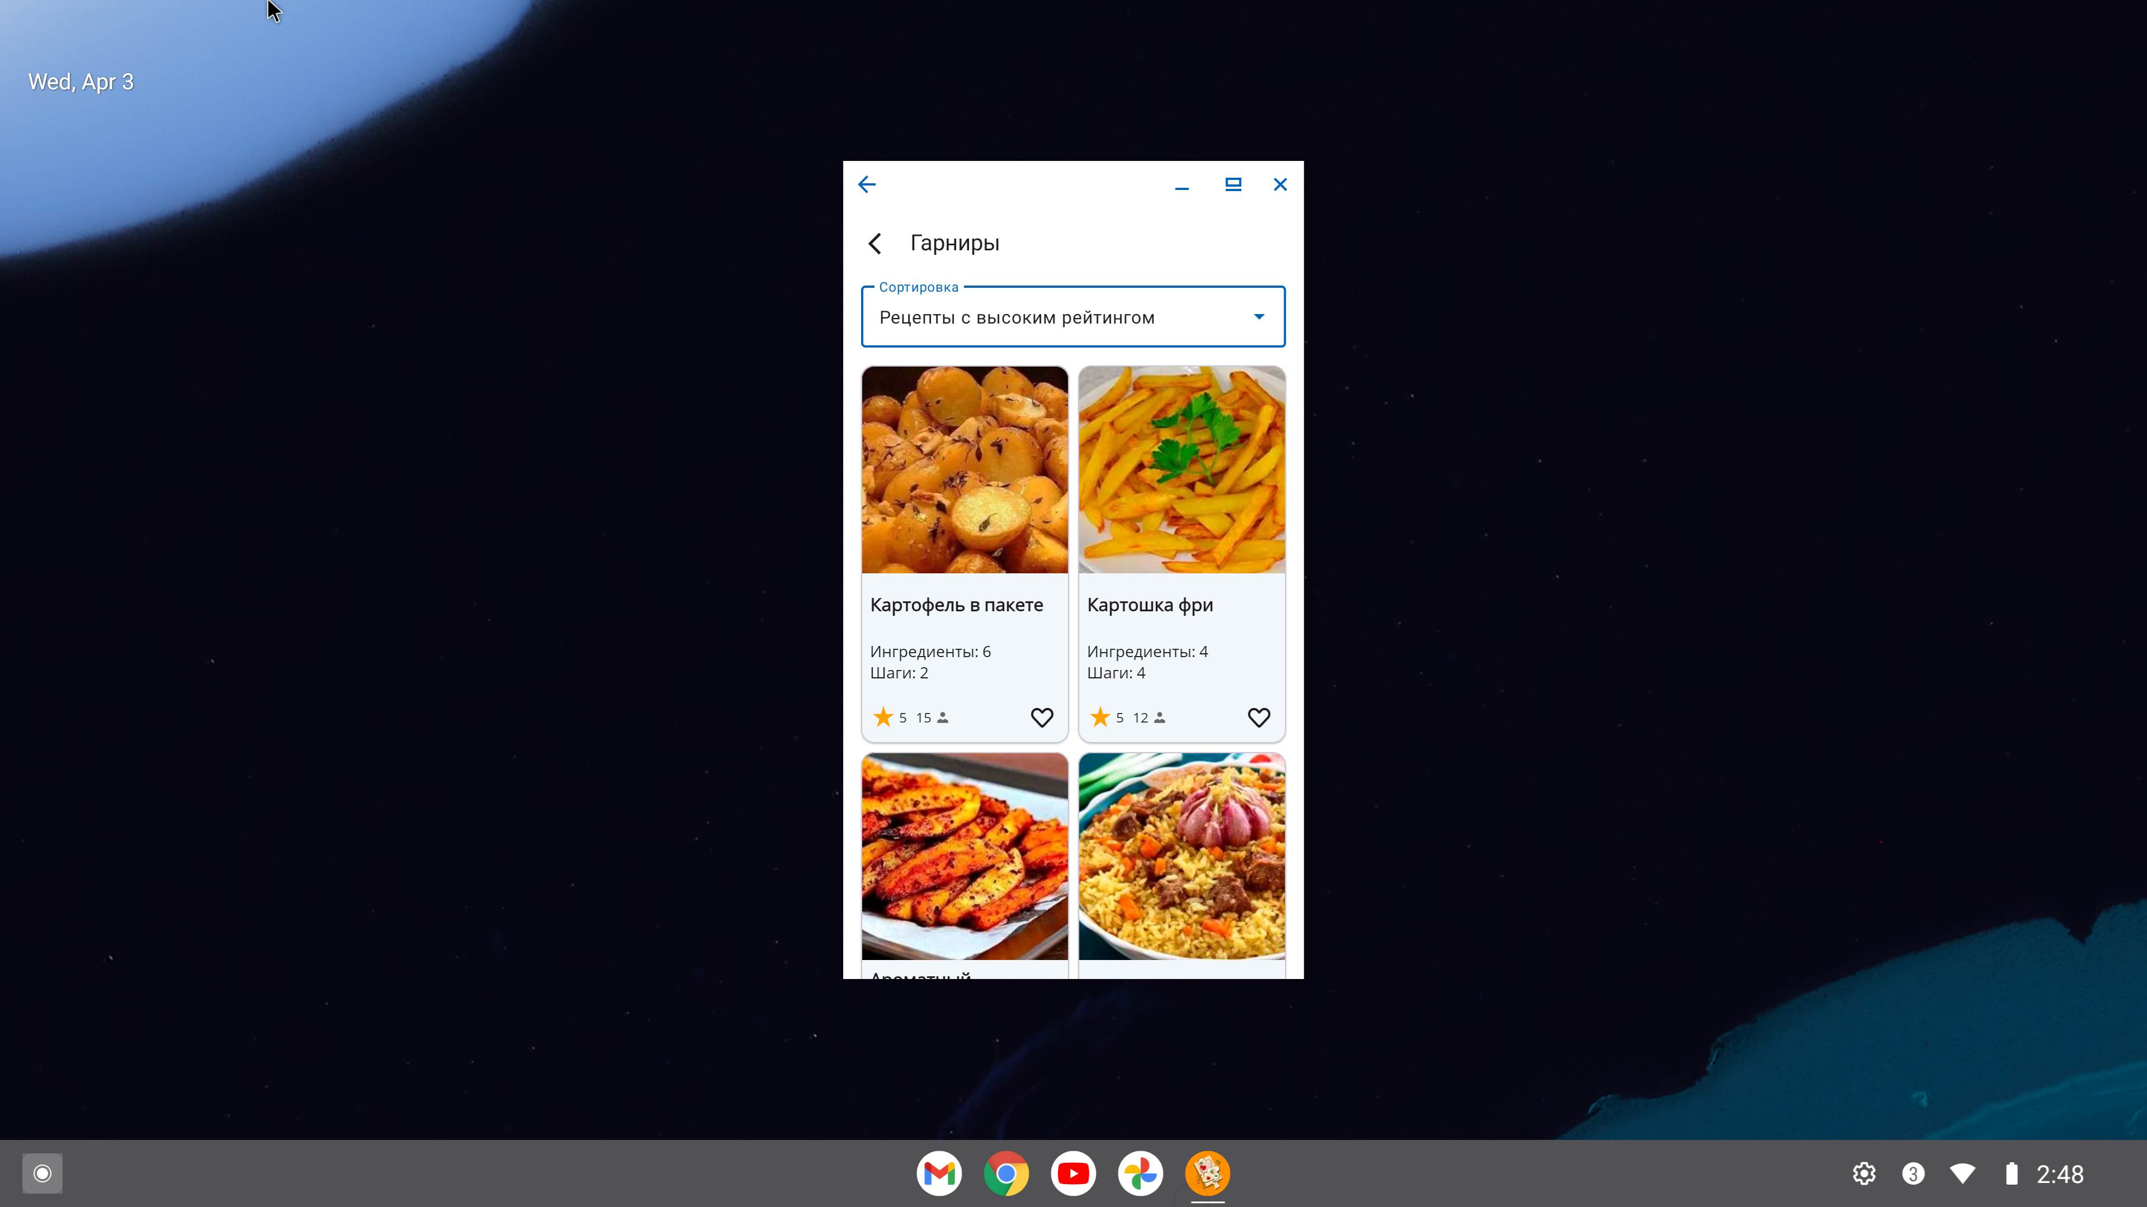Click the Wi-Fi status icon
This screenshot has width=2147, height=1207.
1962,1173
